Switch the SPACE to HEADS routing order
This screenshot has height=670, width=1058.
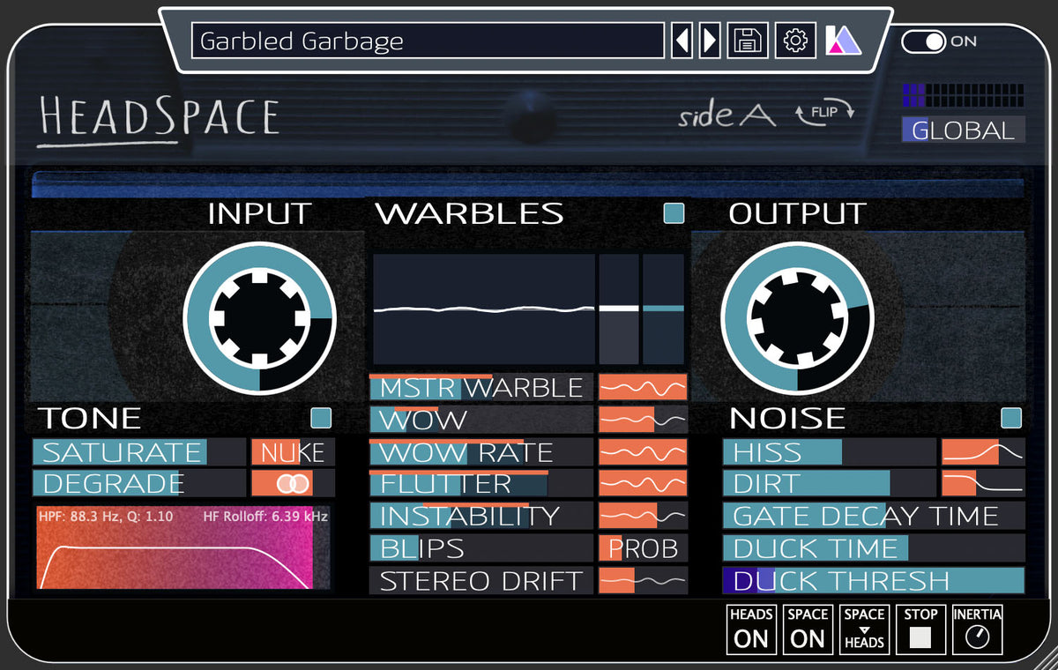[x=864, y=629]
